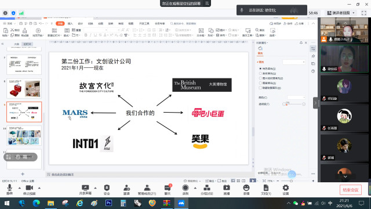Open the speaker view layout dropdown
Image resolution: width=371 pixels, height=209 pixels.
[x=341, y=13]
